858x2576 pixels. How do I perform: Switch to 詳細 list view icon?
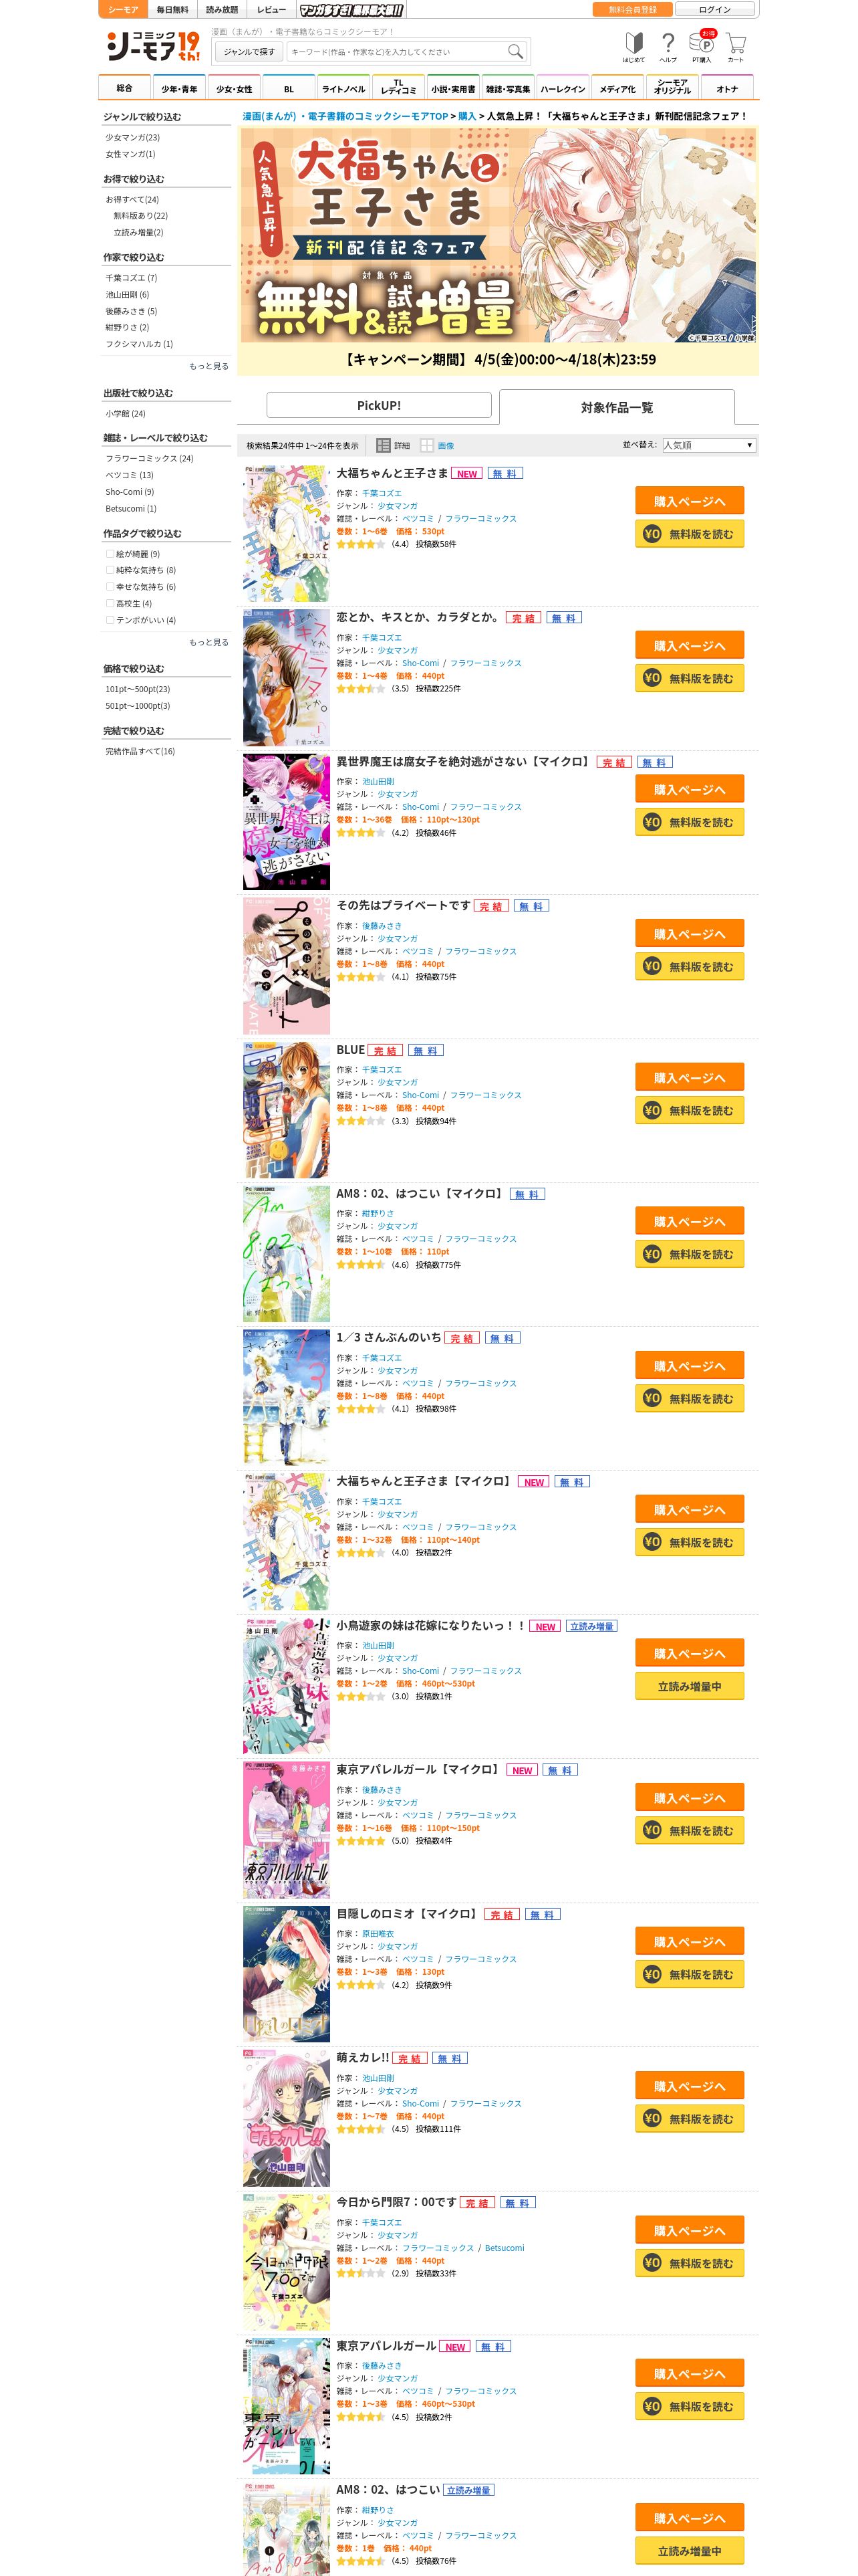(392, 445)
